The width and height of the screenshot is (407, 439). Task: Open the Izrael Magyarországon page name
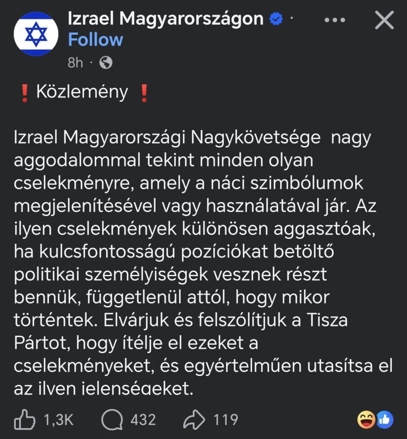coord(164,18)
